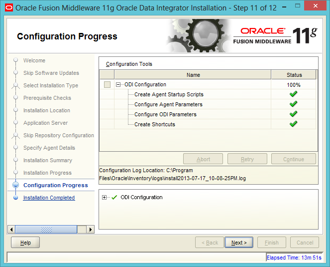
Task: Open the Installation Completed step link
Action: [x=49, y=198]
